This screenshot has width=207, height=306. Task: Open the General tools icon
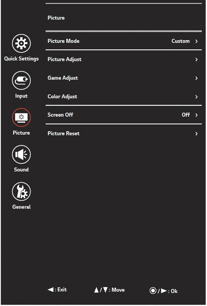click(21, 192)
